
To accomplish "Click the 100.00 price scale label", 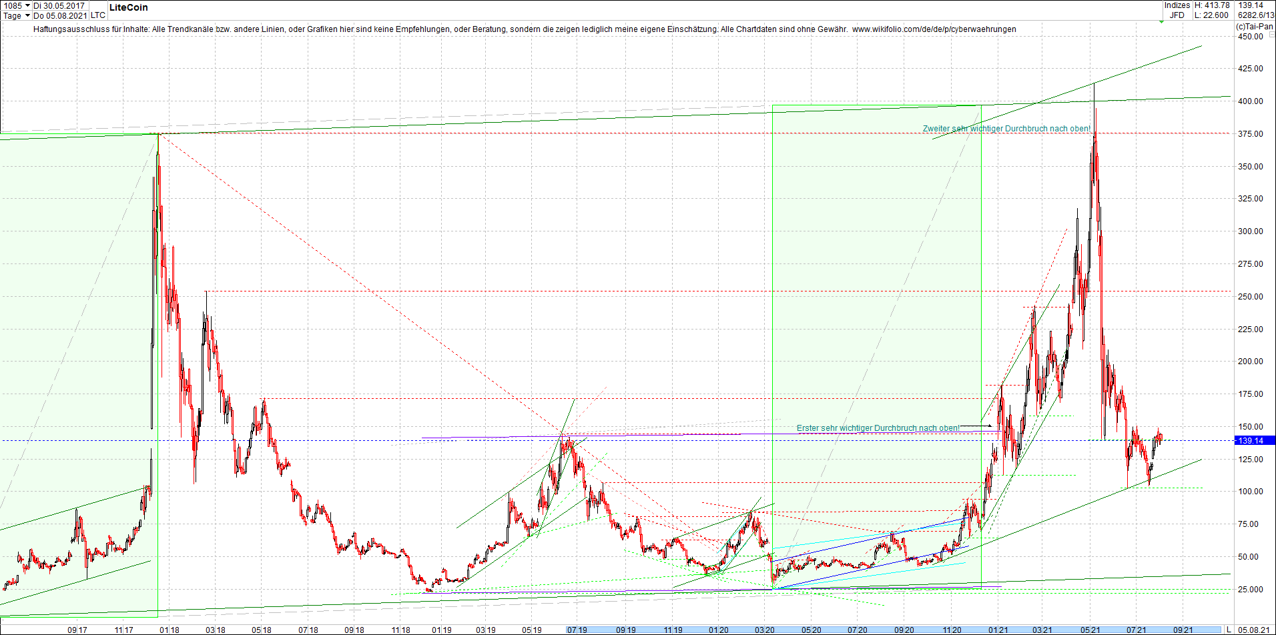I will tap(1251, 492).
